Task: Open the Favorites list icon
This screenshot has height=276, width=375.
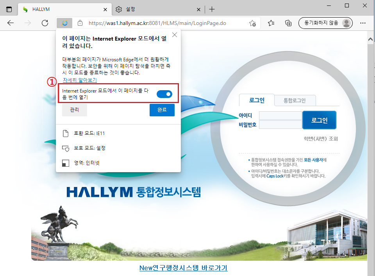Action: pos(271,23)
